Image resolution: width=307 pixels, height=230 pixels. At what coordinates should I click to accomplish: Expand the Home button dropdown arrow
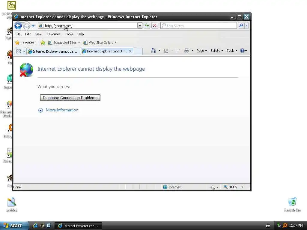coord(159,51)
